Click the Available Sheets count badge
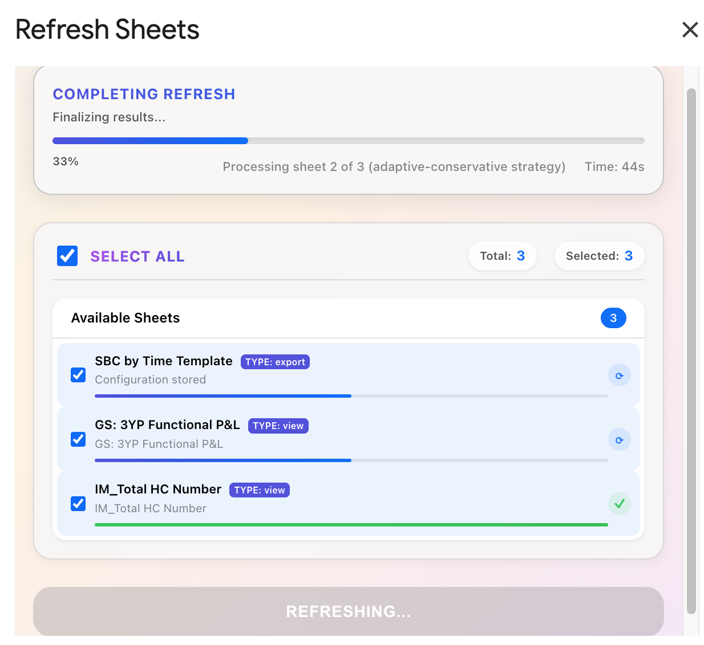The width and height of the screenshot is (704, 645). point(613,318)
